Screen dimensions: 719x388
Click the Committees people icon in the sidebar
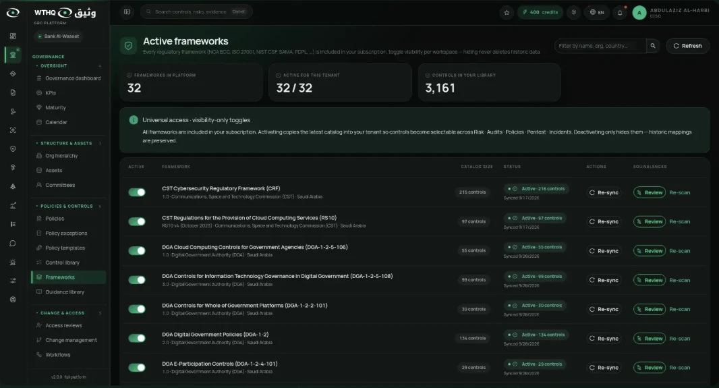coord(39,185)
